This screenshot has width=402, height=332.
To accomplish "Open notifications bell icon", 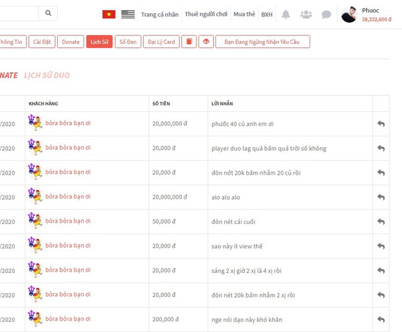I will [x=286, y=14].
